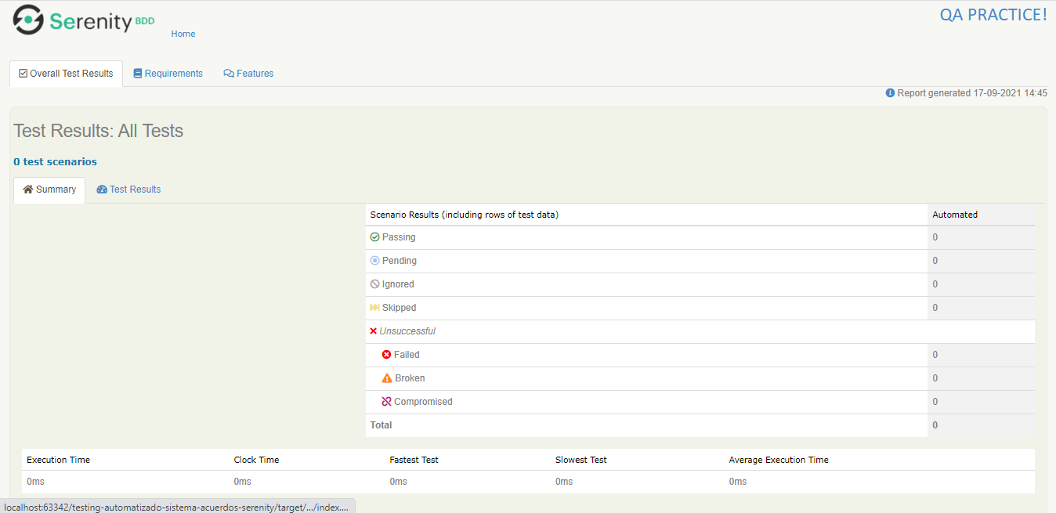Click the Ignored status icon

pyautogui.click(x=374, y=284)
